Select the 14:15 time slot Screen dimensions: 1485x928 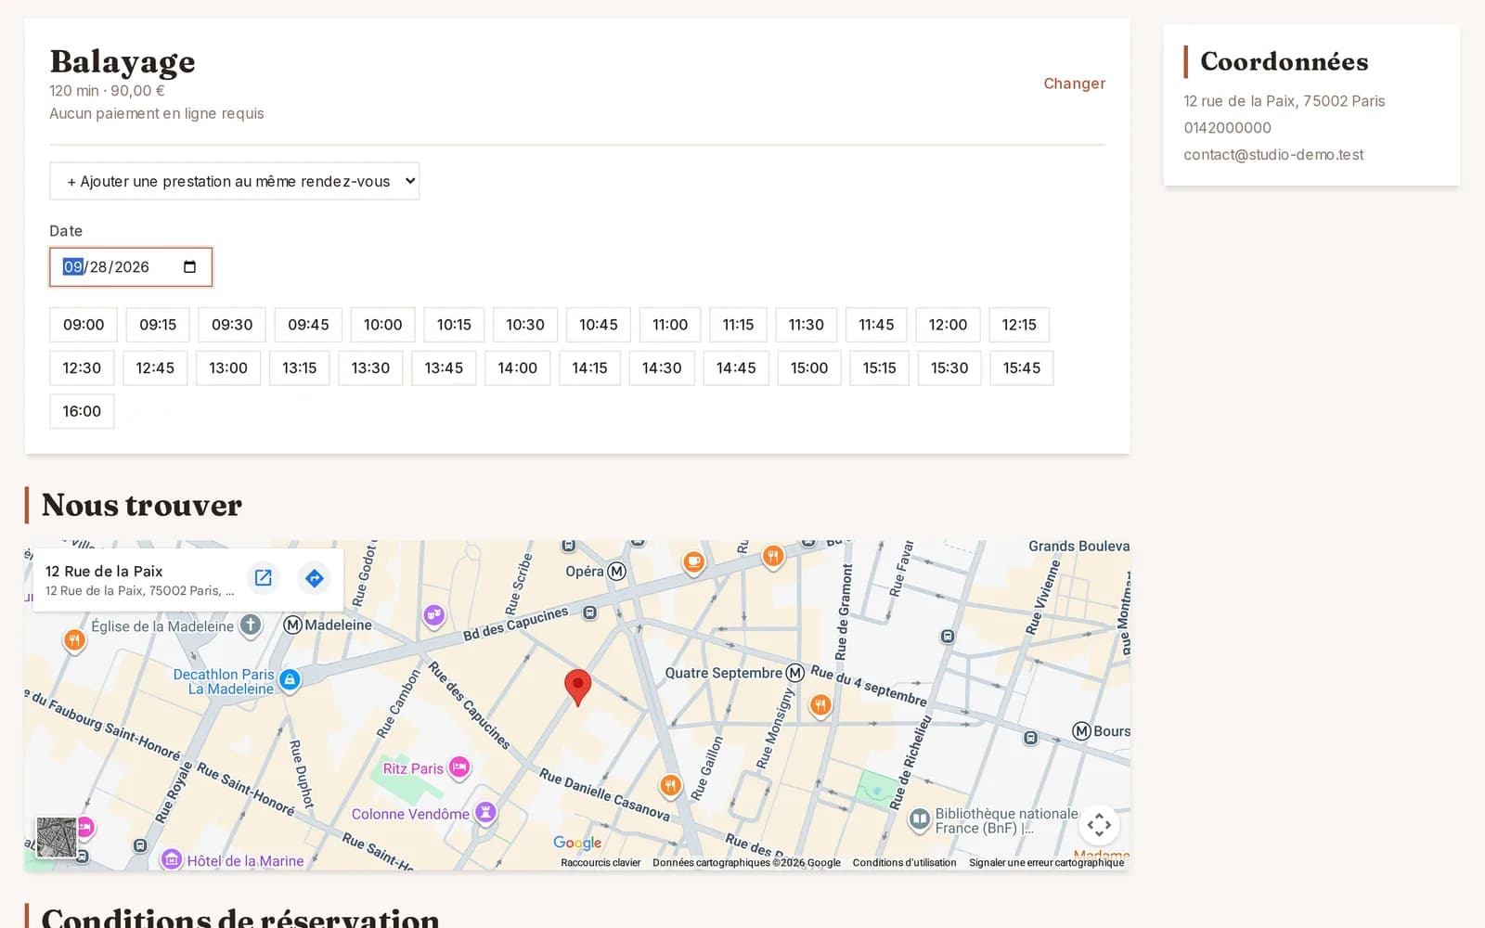point(589,368)
